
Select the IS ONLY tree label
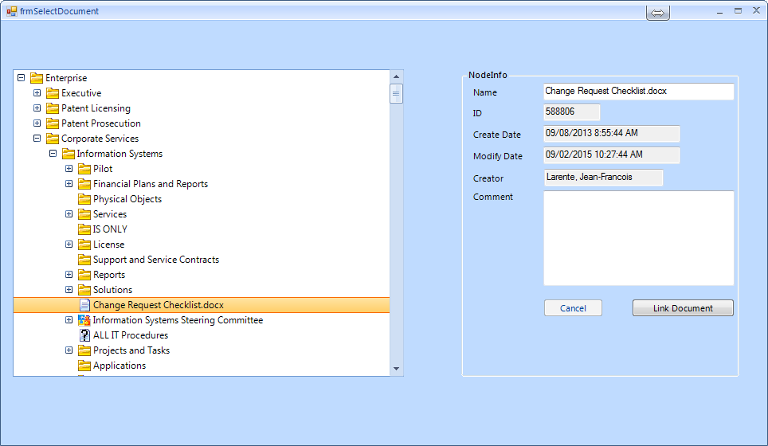[x=110, y=229]
